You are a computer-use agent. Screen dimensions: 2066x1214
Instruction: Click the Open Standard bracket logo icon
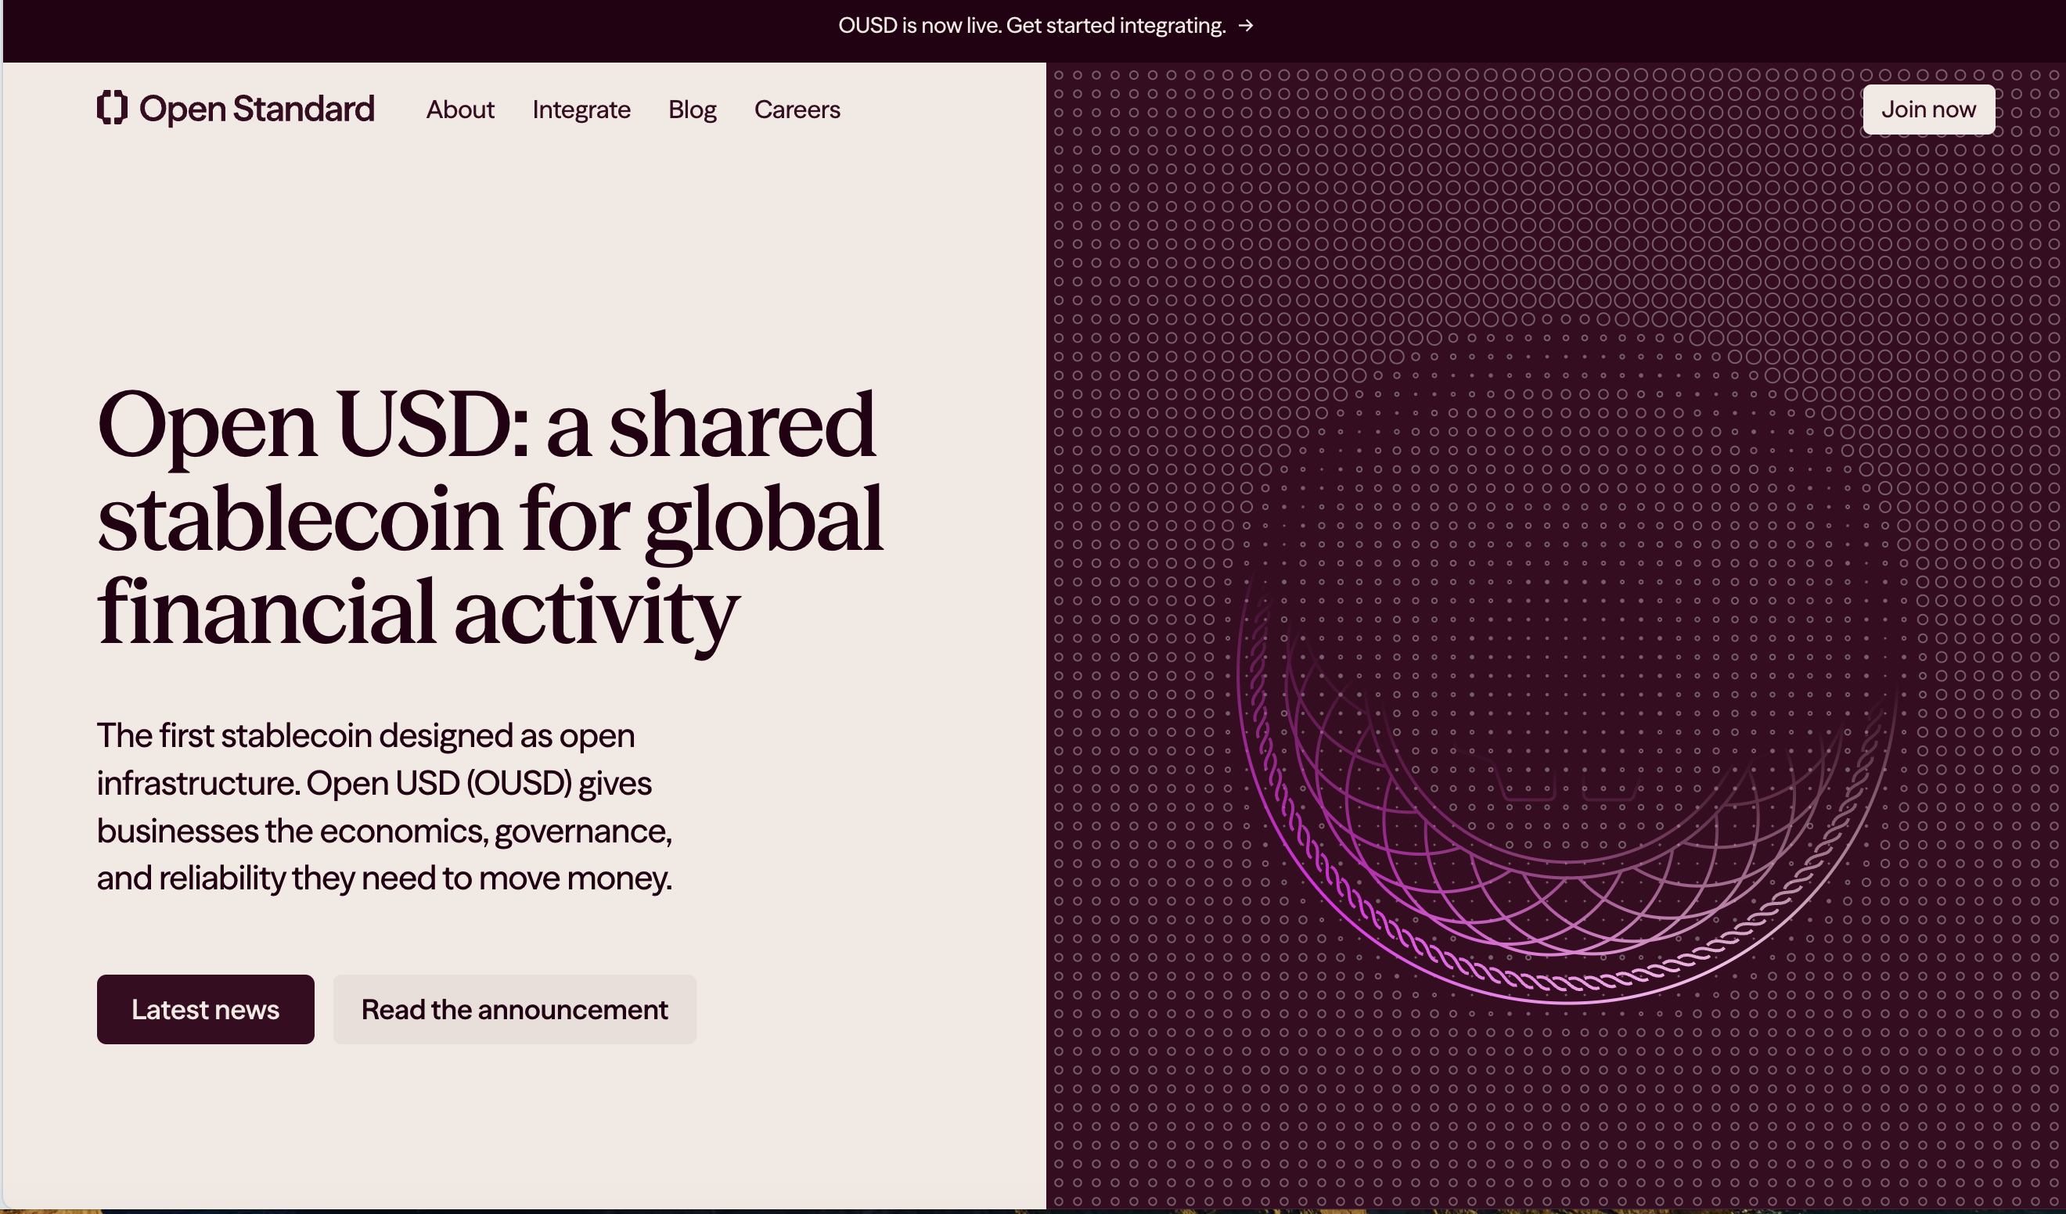(113, 108)
